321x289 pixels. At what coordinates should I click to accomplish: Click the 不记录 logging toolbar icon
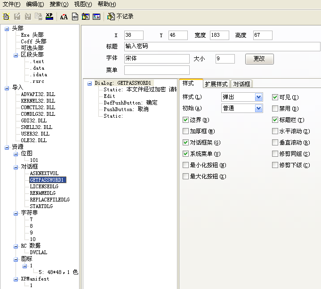coord(120,16)
